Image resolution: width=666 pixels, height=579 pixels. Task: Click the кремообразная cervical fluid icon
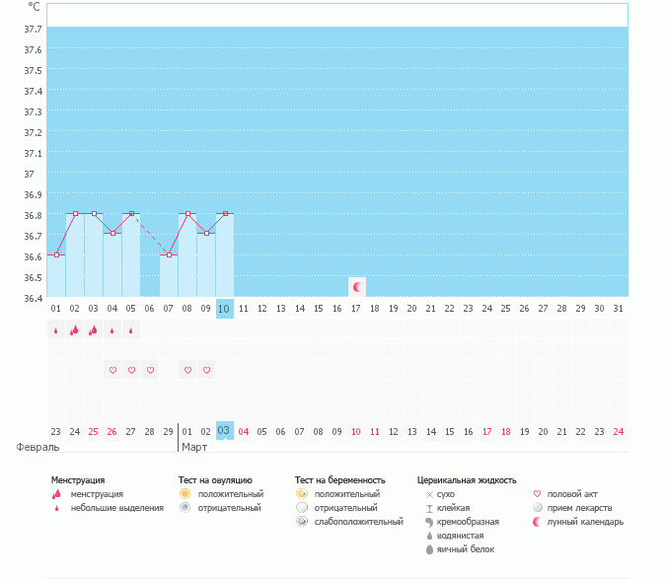pos(428,521)
